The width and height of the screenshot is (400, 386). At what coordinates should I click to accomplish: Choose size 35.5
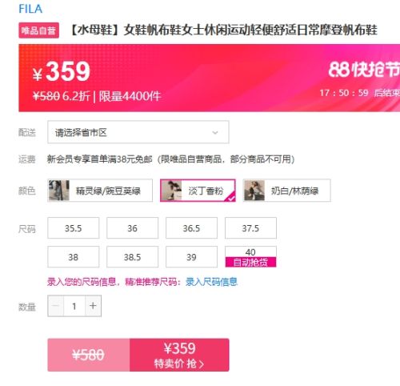click(x=74, y=228)
